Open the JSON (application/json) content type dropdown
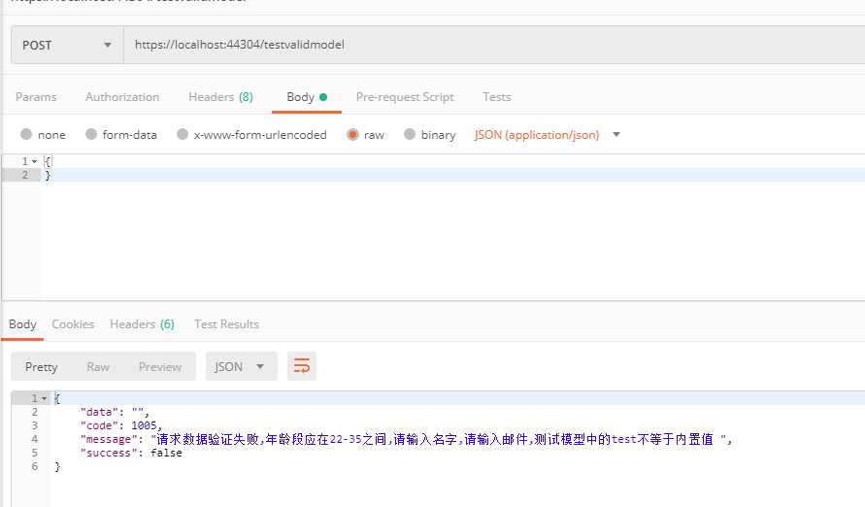865x507 pixels. pos(547,135)
